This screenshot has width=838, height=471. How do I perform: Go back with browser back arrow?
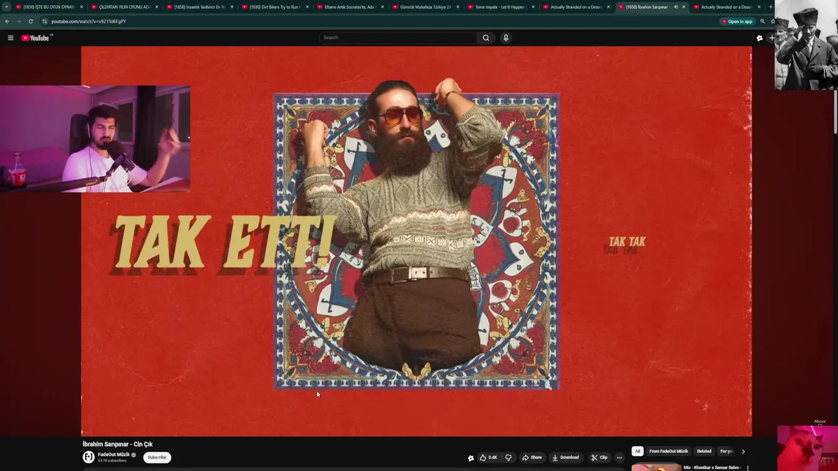click(x=7, y=22)
